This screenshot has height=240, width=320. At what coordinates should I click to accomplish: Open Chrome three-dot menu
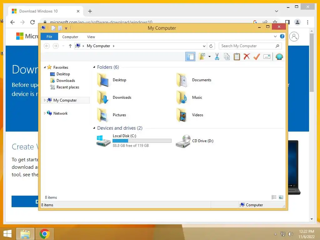(x=307, y=22)
